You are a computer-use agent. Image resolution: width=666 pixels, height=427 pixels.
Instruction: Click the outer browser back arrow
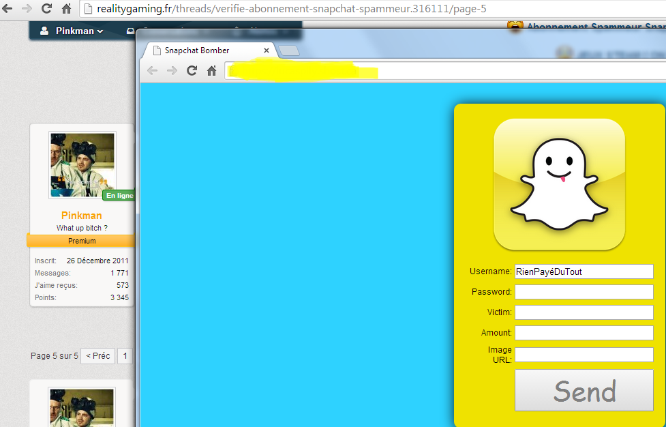[x=7, y=8]
